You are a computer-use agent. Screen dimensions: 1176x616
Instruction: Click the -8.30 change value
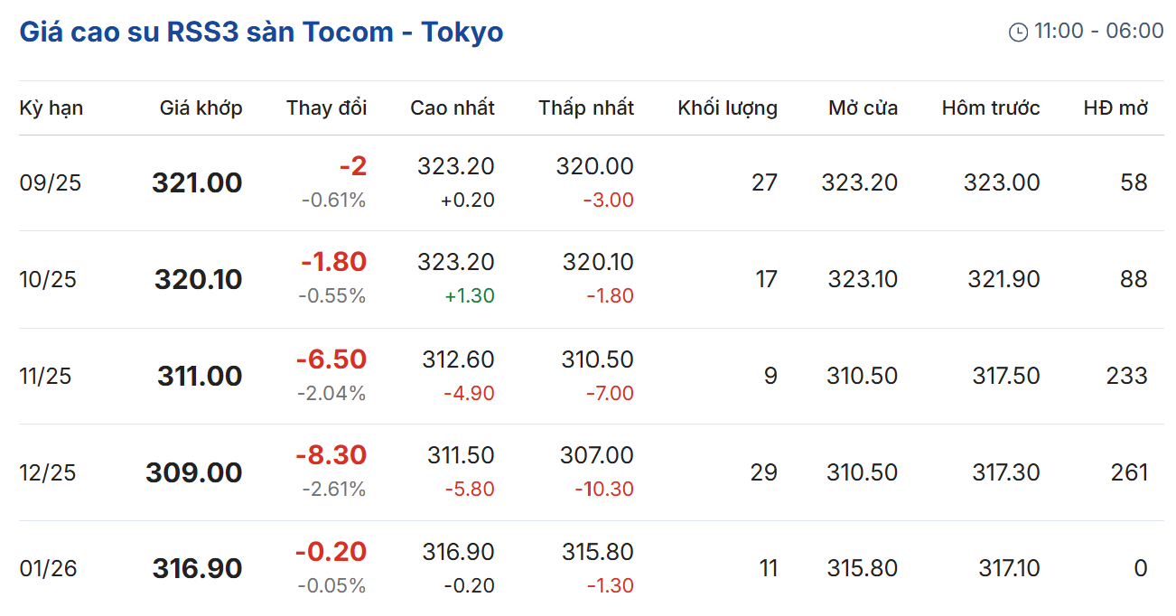[331, 455]
